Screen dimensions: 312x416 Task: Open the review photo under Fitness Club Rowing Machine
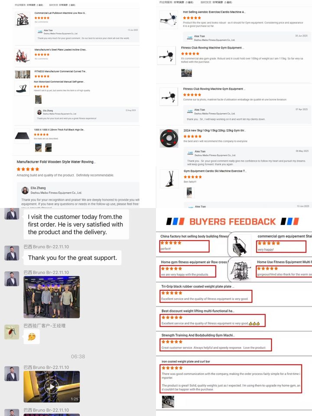tap(186, 73)
